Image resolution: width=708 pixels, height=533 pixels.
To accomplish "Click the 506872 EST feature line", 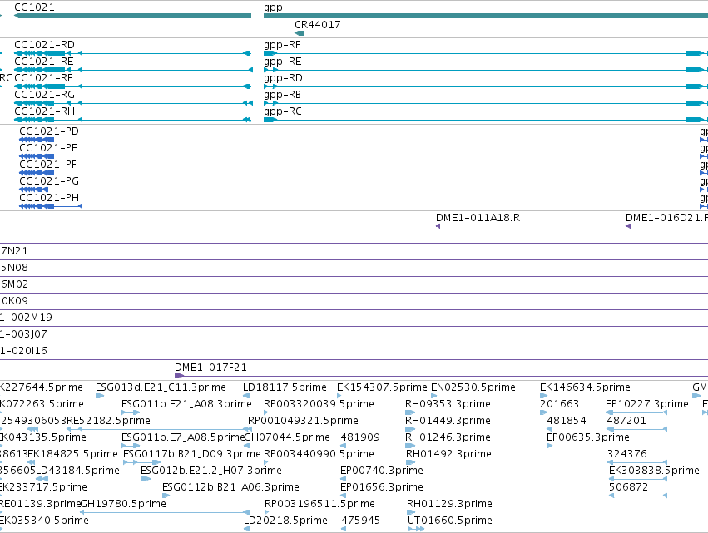I will 638,496.
